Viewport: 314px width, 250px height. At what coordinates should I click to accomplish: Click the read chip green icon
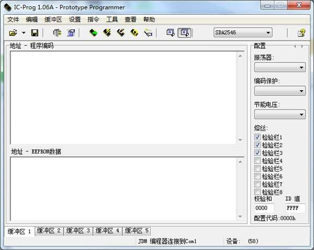point(93,32)
